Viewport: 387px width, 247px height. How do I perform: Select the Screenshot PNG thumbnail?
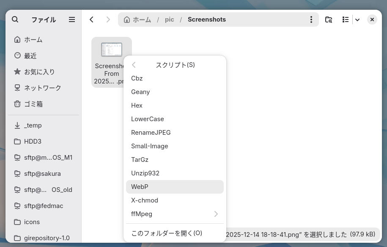pos(112,50)
